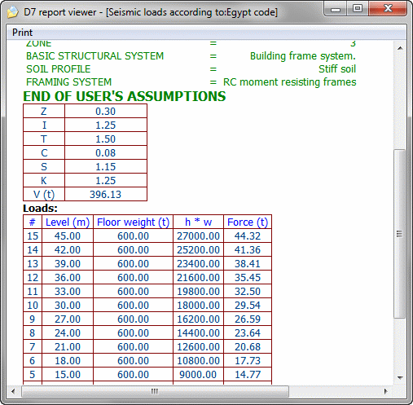Click the vertical scrollbar down arrow
The width and height of the screenshot is (413, 405).
[400, 377]
